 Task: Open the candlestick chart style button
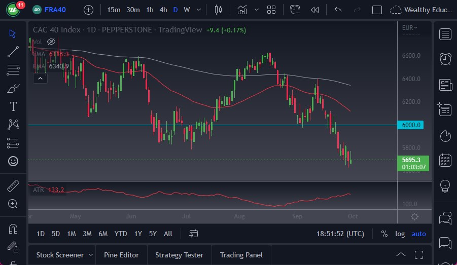click(x=219, y=10)
